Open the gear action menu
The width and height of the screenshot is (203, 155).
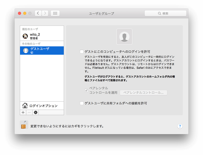click(x=36, y=113)
